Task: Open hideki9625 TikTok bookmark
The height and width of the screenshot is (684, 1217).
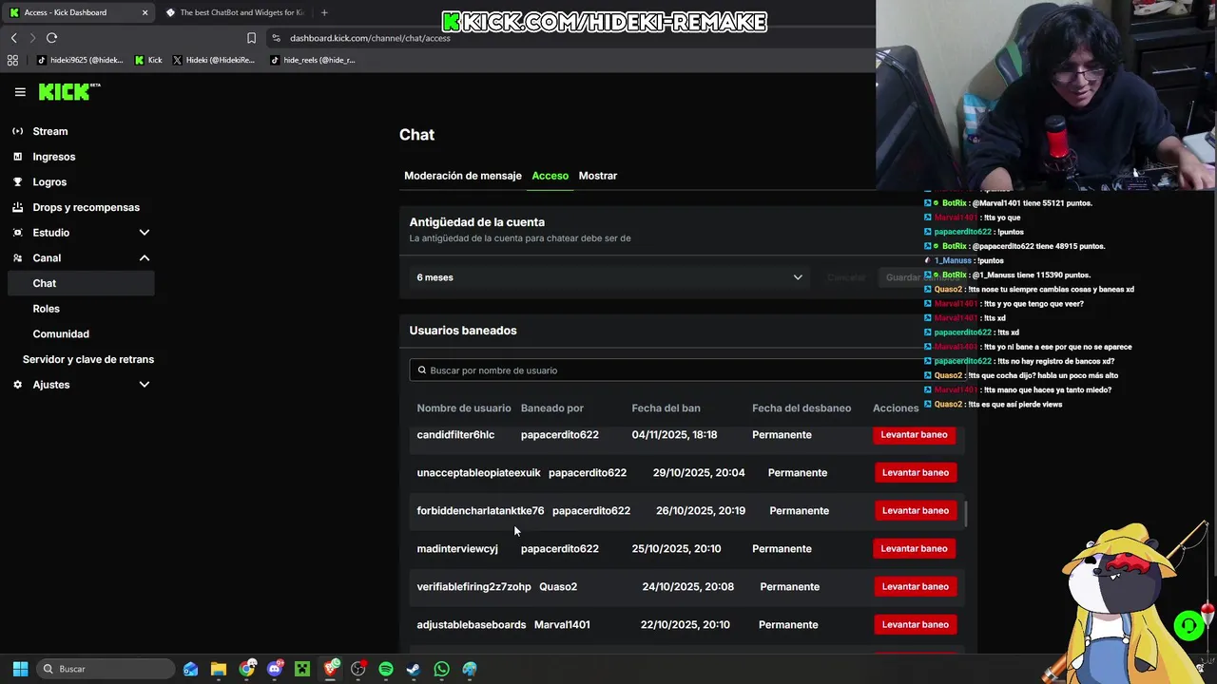Action: [x=80, y=60]
